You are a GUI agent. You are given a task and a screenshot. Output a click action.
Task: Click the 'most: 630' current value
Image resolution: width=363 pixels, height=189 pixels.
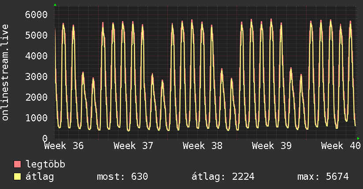click(122, 177)
